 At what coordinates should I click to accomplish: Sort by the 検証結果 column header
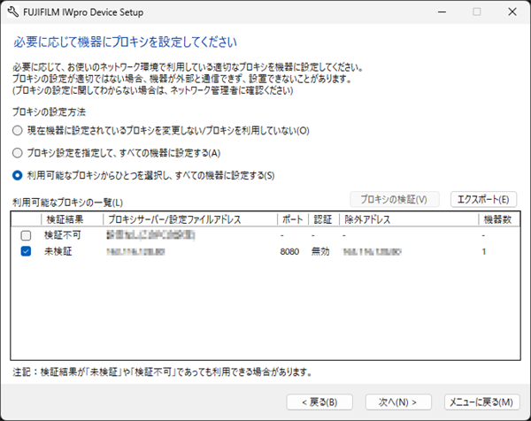pyautogui.click(x=73, y=219)
